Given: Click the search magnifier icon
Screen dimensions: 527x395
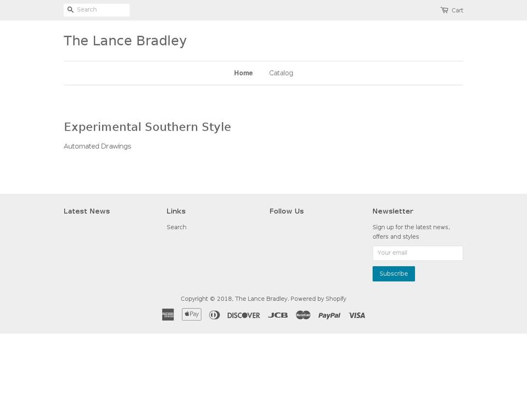Looking at the screenshot, I should [x=70, y=10].
